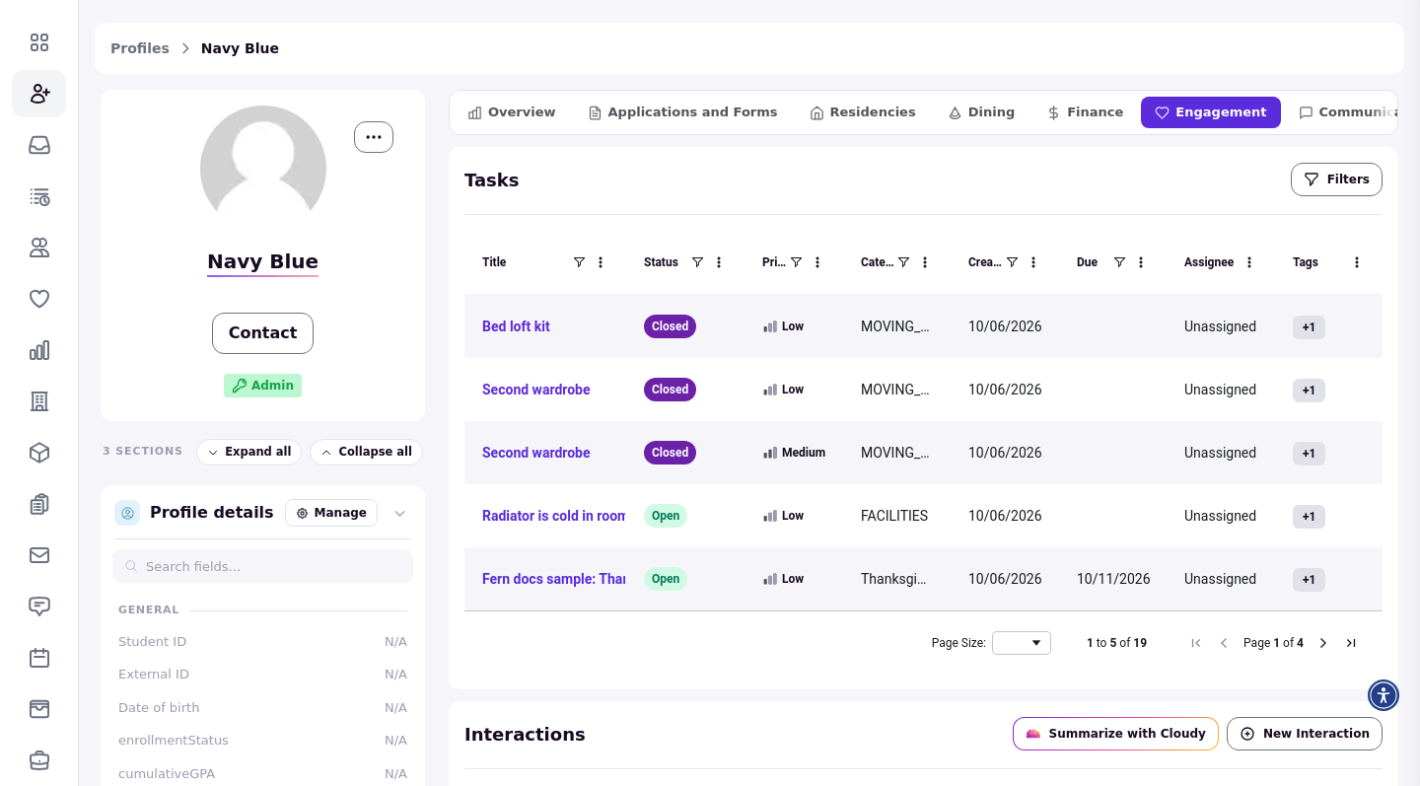
Task: Create a New Interaction
Action: [x=1305, y=734]
